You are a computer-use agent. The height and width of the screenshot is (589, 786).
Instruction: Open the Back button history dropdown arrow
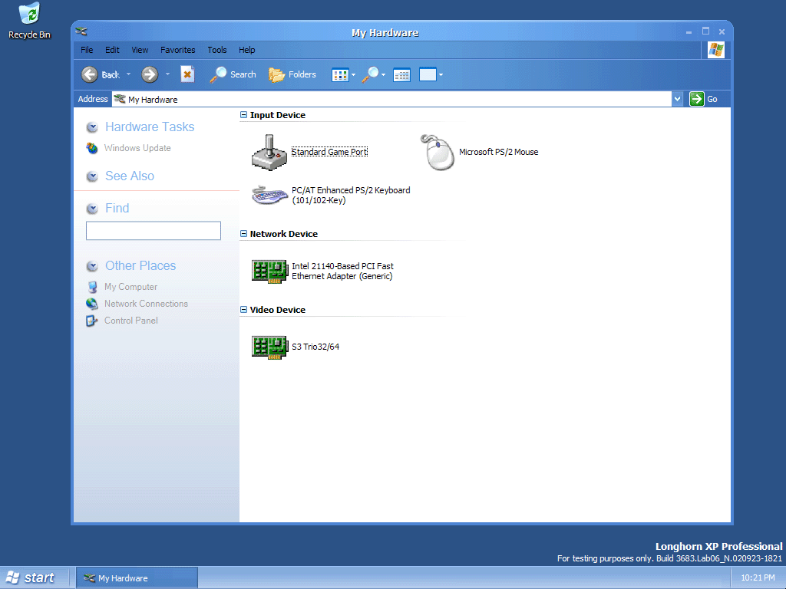(129, 74)
